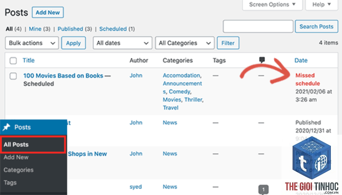
Task: Tick the select-all checkbox beside Title
Action: pyautogui.click(x=13, y=60)
